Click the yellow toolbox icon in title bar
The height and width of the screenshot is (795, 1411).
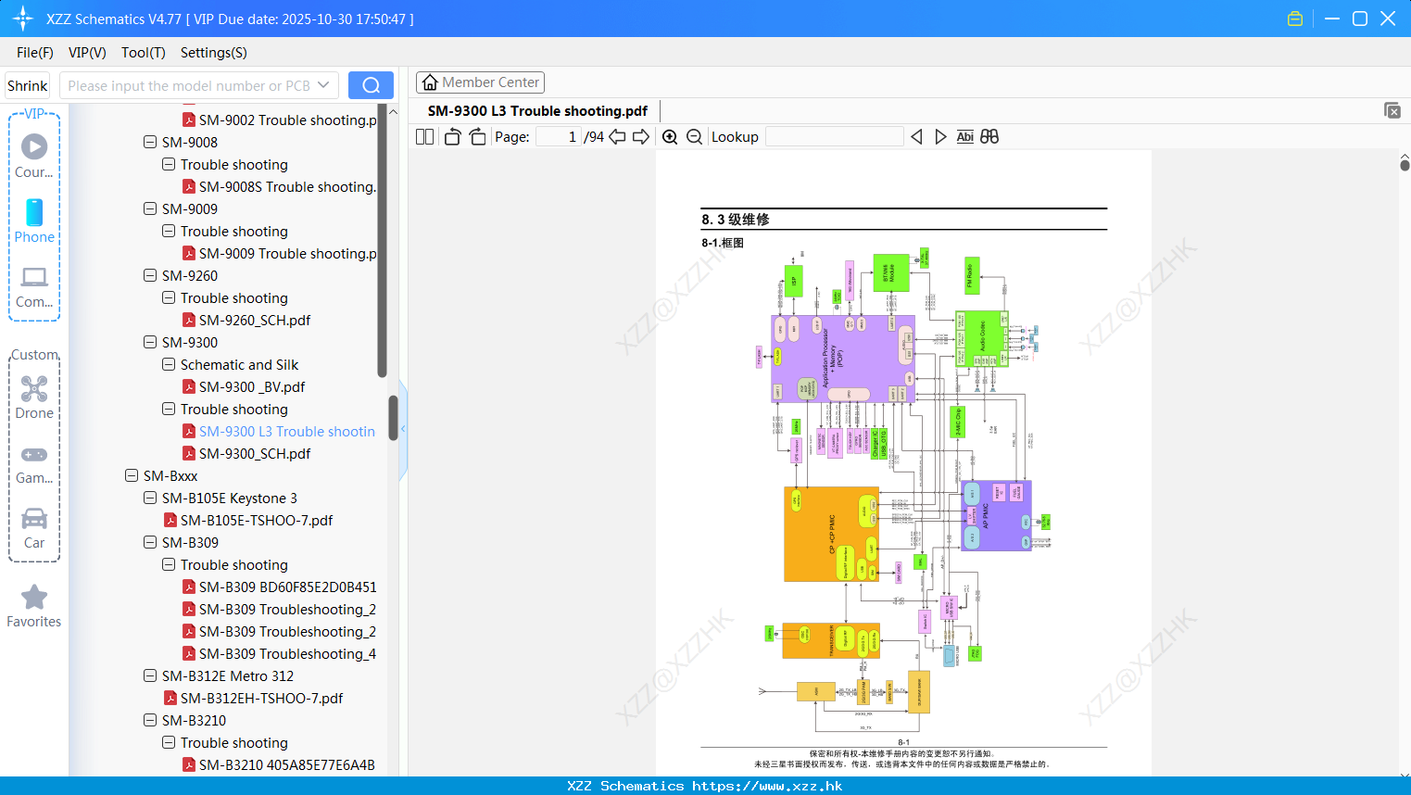point(1295,19)
